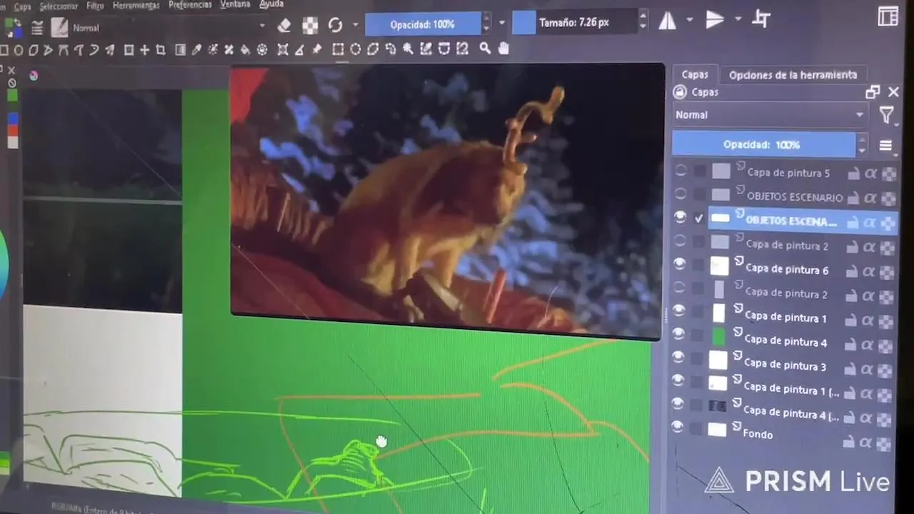Float the Capas docker panel

tap(872, 92)
